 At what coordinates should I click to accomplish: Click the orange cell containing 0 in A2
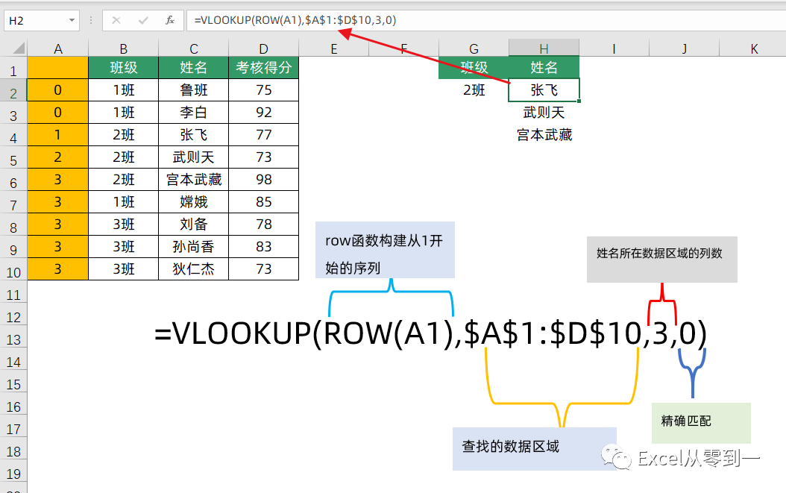pos(57,90)
